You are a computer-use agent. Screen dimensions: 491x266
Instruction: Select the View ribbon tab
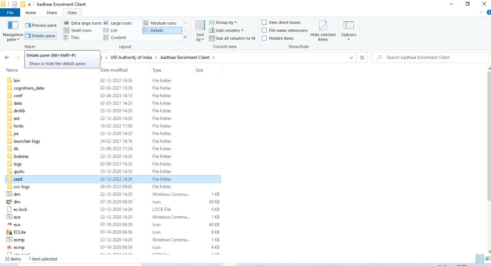pos(72,13)
